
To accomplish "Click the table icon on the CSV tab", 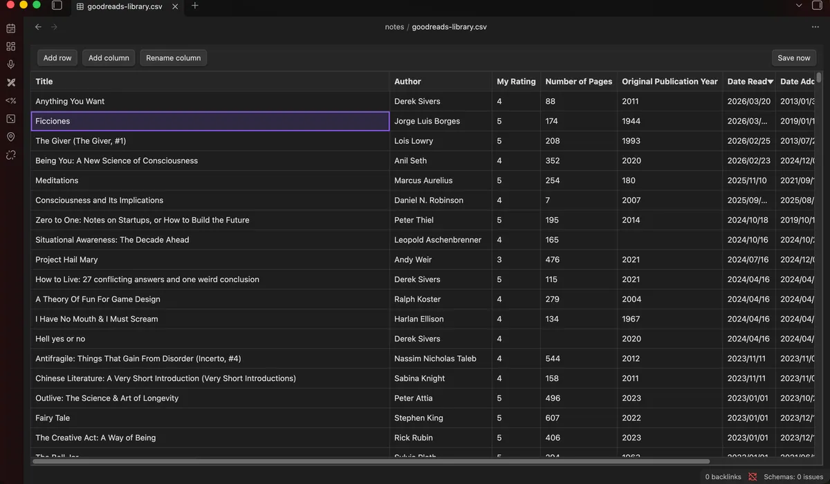I will [80, 6].
